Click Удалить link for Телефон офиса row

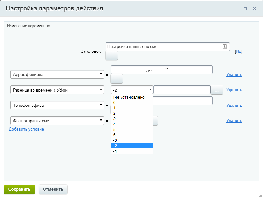pos(234,105)
